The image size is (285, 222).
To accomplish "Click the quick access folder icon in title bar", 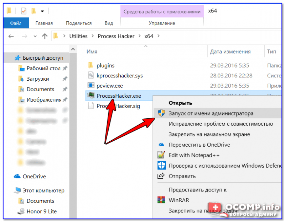I will coord(9,11).
